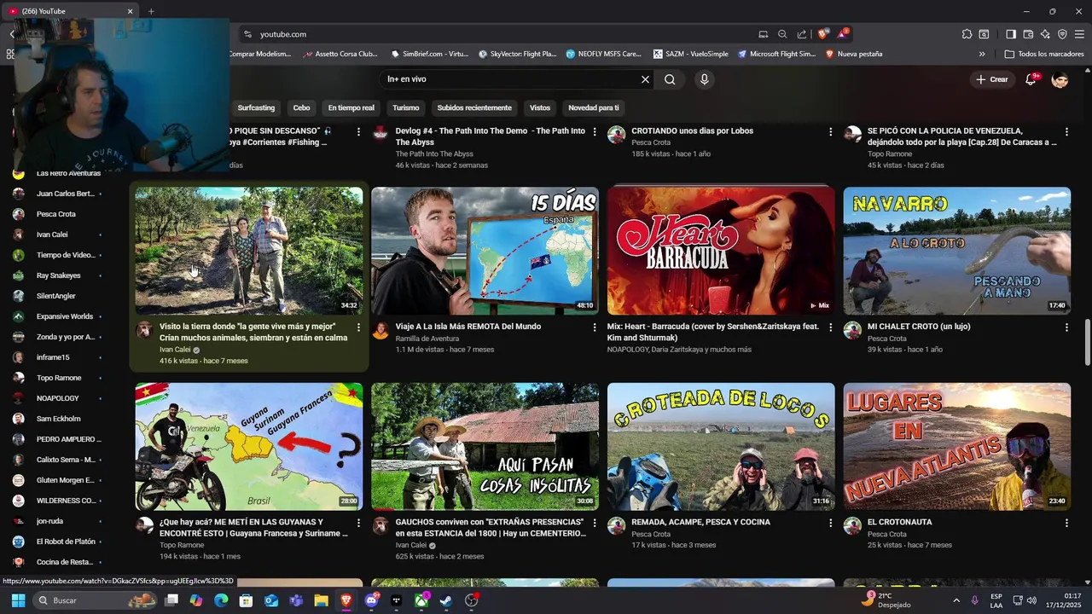Open options menu for Devlog #4 video

point(595,132)
